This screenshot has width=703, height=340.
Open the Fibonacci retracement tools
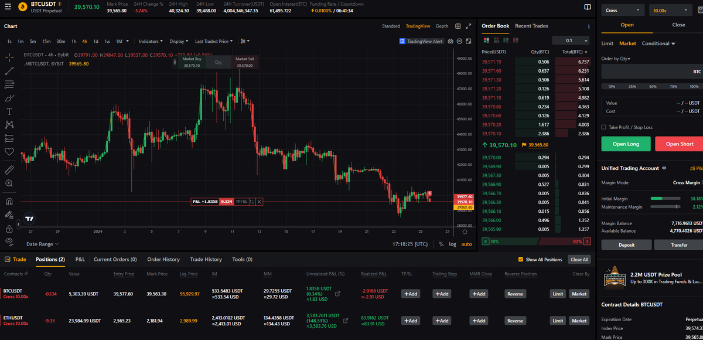[9, 84]
